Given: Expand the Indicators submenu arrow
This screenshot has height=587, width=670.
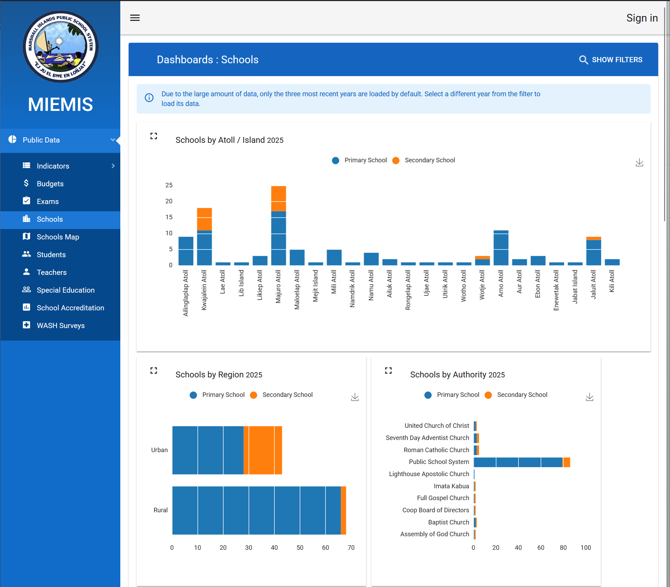Looking at the screenshot, I should 113,166.
